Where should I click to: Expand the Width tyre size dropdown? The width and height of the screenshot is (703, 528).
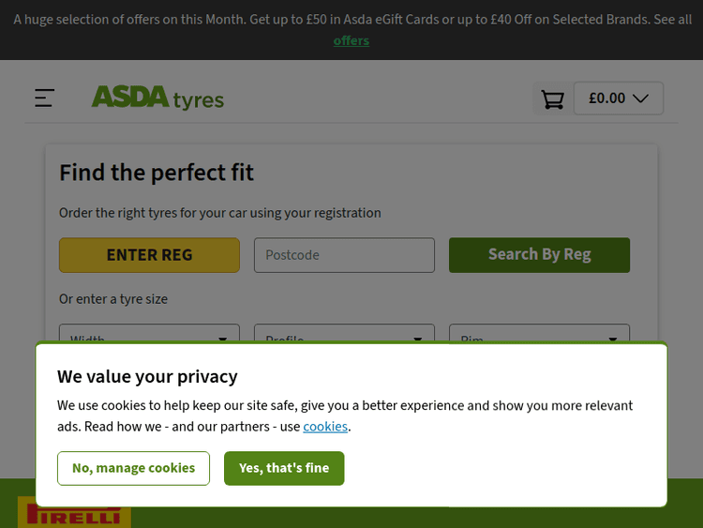(x=149, y=336)
